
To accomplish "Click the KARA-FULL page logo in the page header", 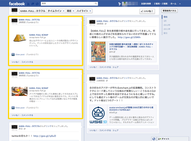I will (15, 11).
